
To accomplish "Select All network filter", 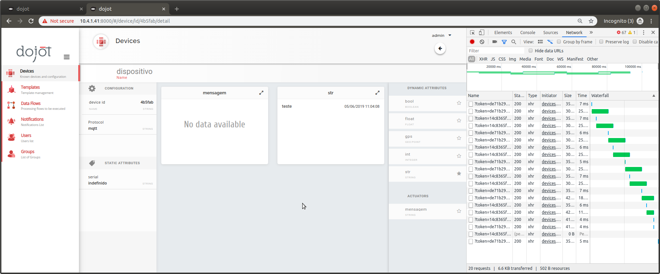I will pos(471,59).
